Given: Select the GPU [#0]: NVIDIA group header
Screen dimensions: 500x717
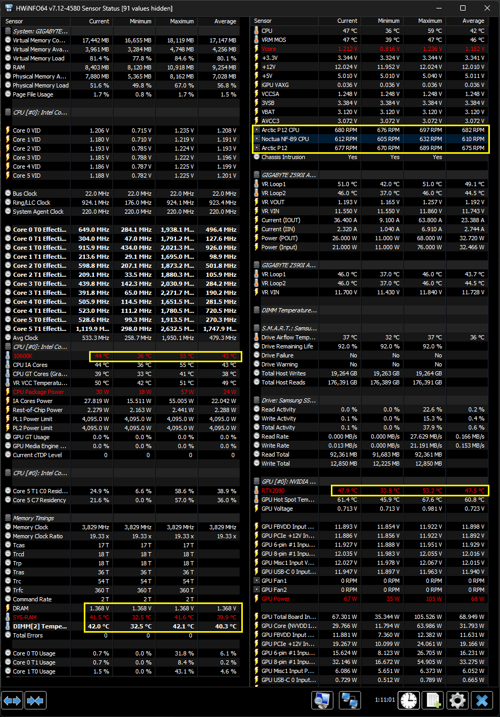Looking at the screenshot, I should pyautogui.click(x=370, y=482).
